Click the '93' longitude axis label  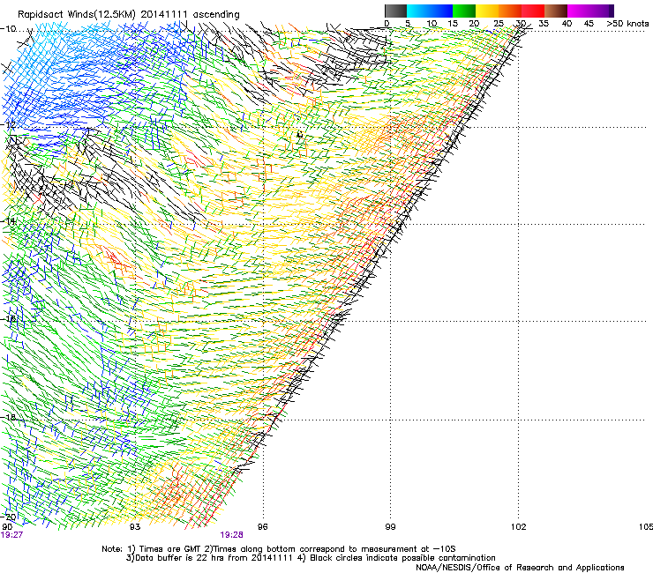point(135,527)
